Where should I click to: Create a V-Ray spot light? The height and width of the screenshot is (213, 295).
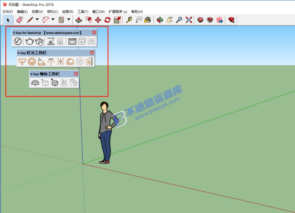42,62
